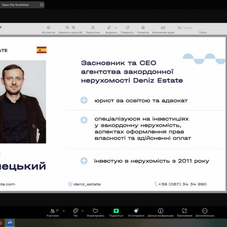Click the Instagram icon next to deniz_estate
This screenshot has height=227, width=227.
tap(70, 184)
